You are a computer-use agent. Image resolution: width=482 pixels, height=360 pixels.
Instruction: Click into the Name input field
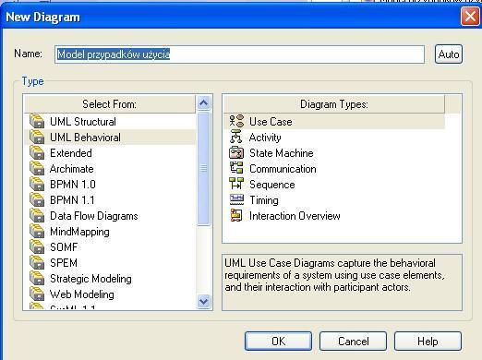click(239, 54)
